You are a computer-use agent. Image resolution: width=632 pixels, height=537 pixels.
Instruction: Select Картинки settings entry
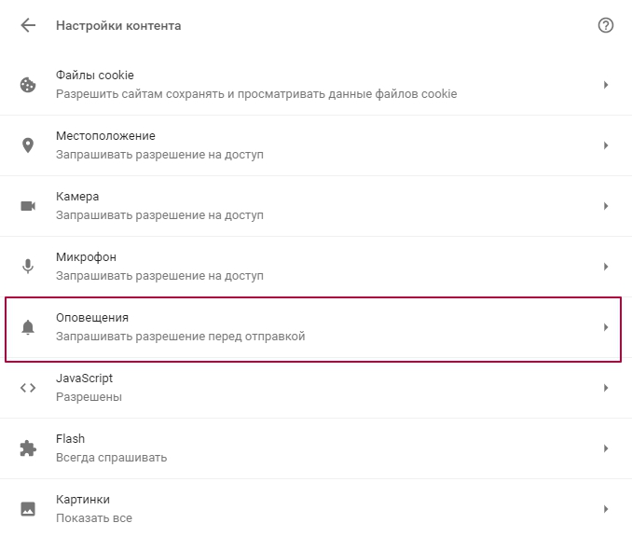[x=316, y=508]
